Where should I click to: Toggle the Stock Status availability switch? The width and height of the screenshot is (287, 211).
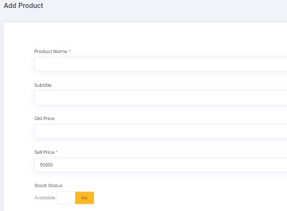[75, 198]
